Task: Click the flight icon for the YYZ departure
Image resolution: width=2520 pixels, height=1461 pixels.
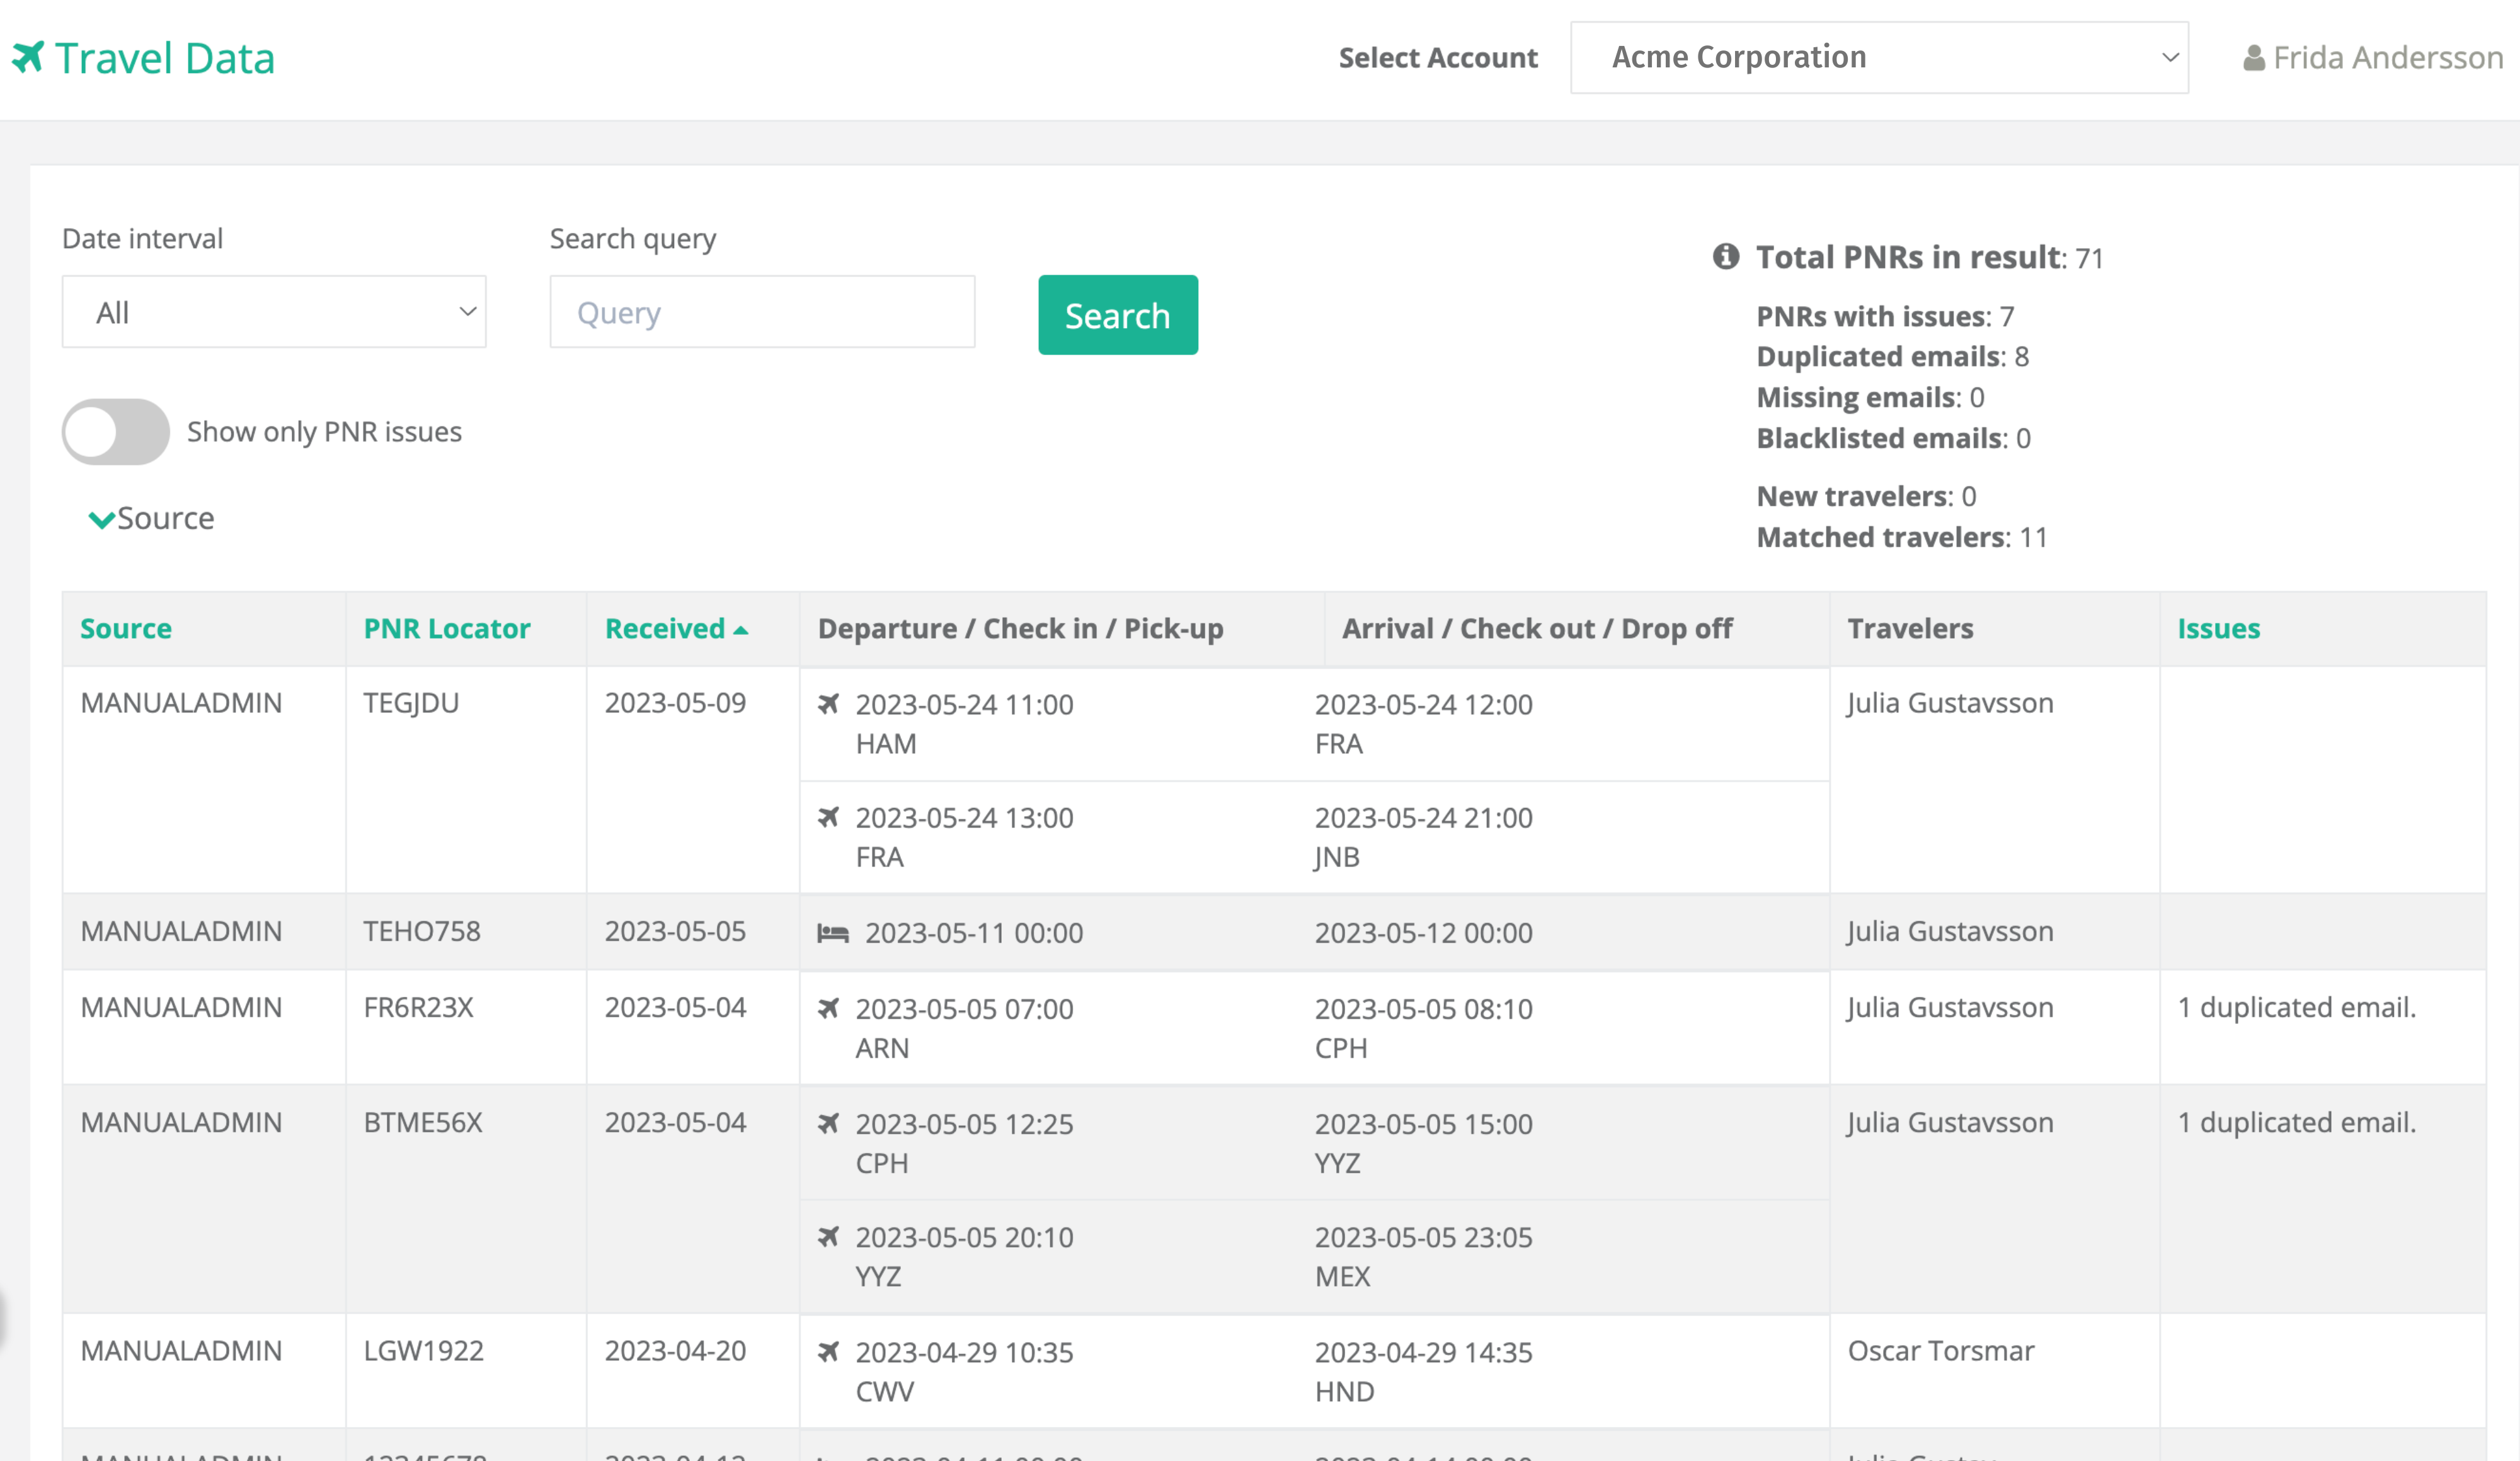Action: point(829,1237)
